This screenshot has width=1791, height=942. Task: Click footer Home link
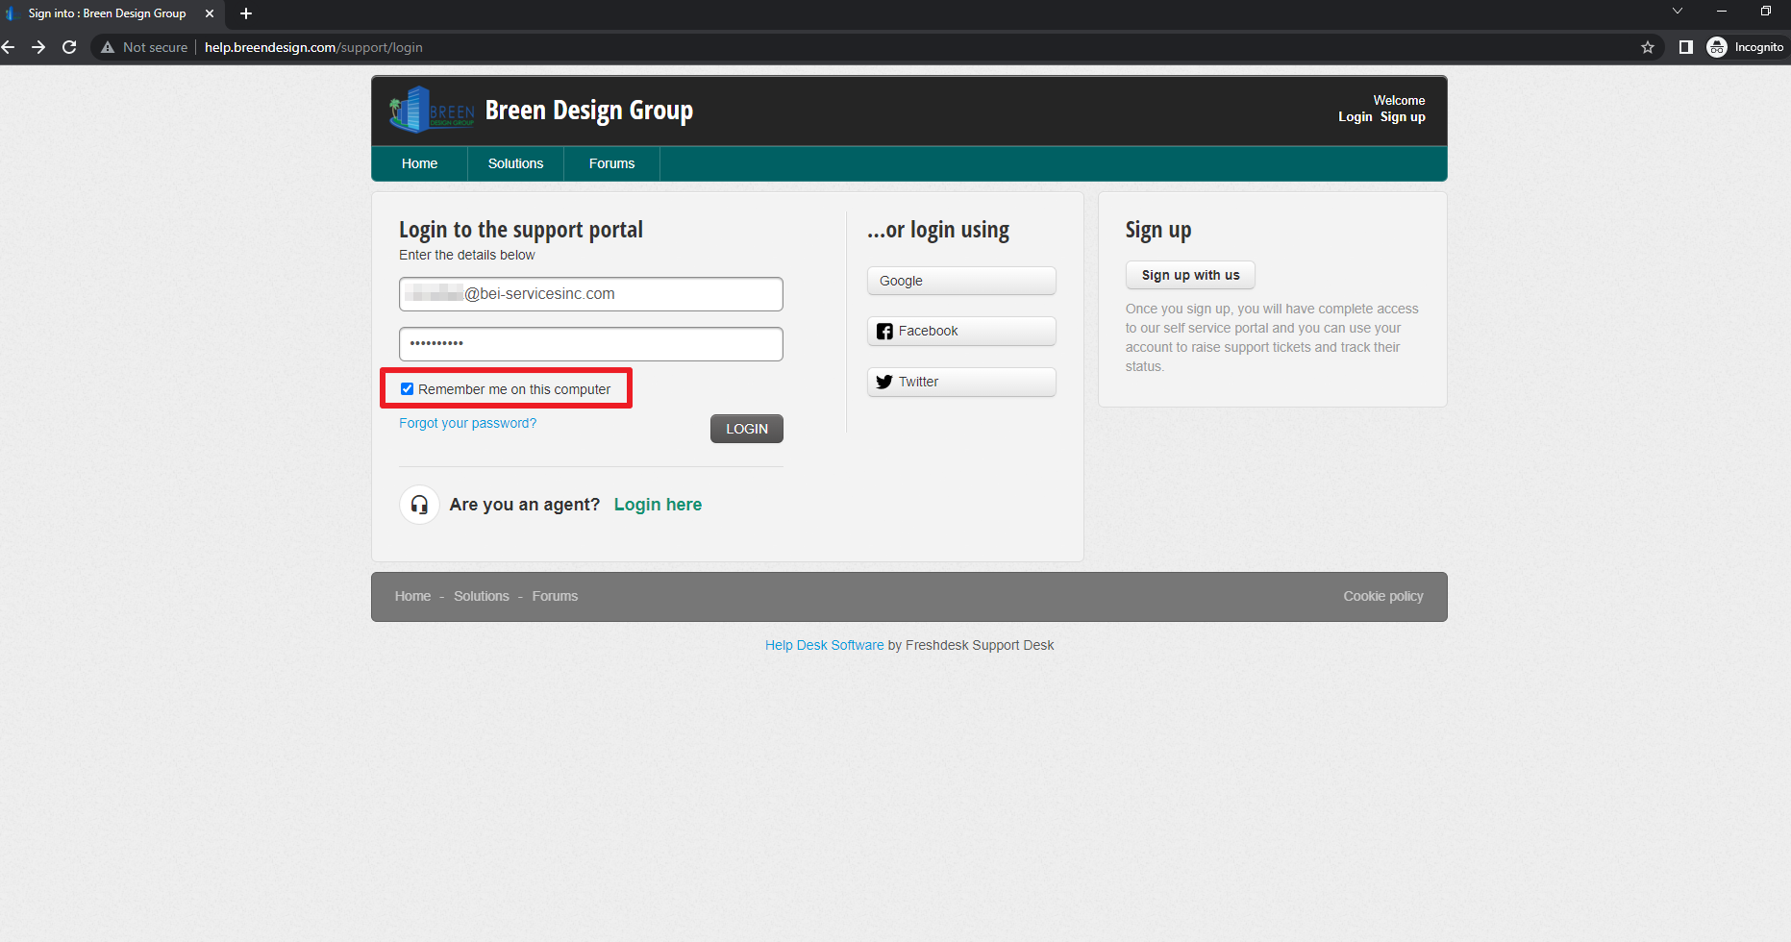412,596
